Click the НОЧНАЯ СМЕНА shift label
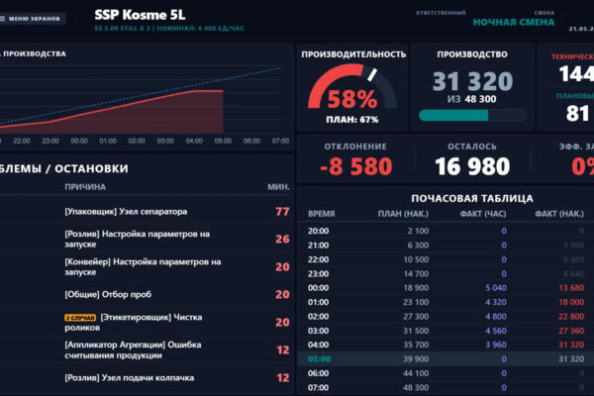Viewport: 594px width, 396px height. tap(513, 23)
